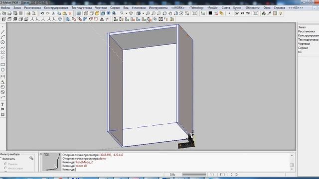Click К3 in right side panel
Viewport: 319px width, 179px height.
click(x=300, y=52)
